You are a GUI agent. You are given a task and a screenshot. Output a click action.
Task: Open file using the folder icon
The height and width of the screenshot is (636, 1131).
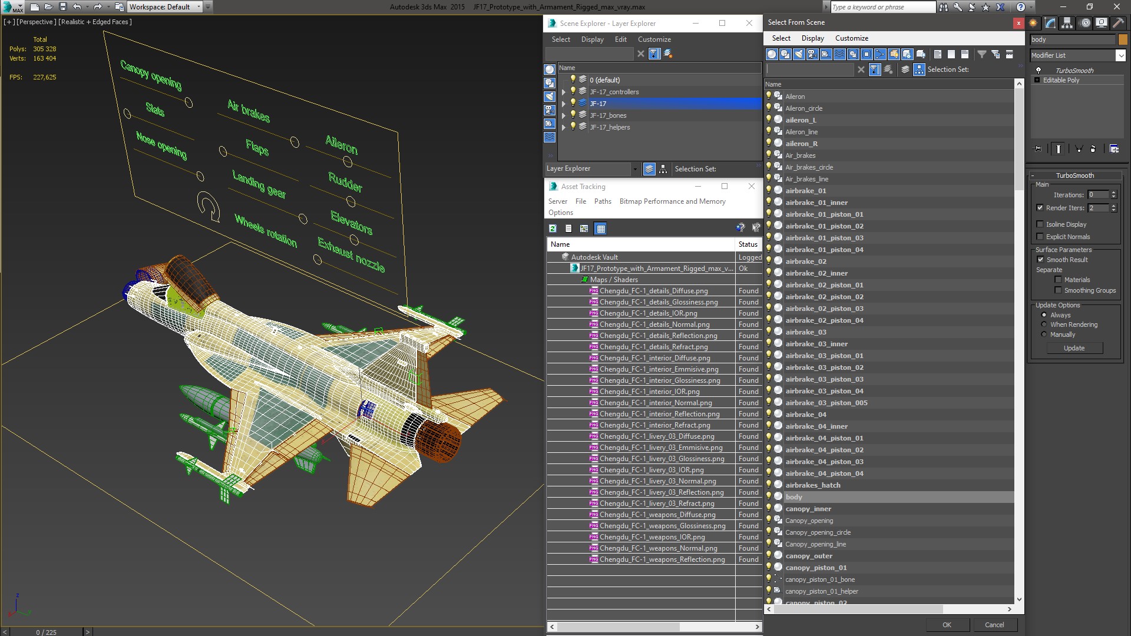coord(49,7)
